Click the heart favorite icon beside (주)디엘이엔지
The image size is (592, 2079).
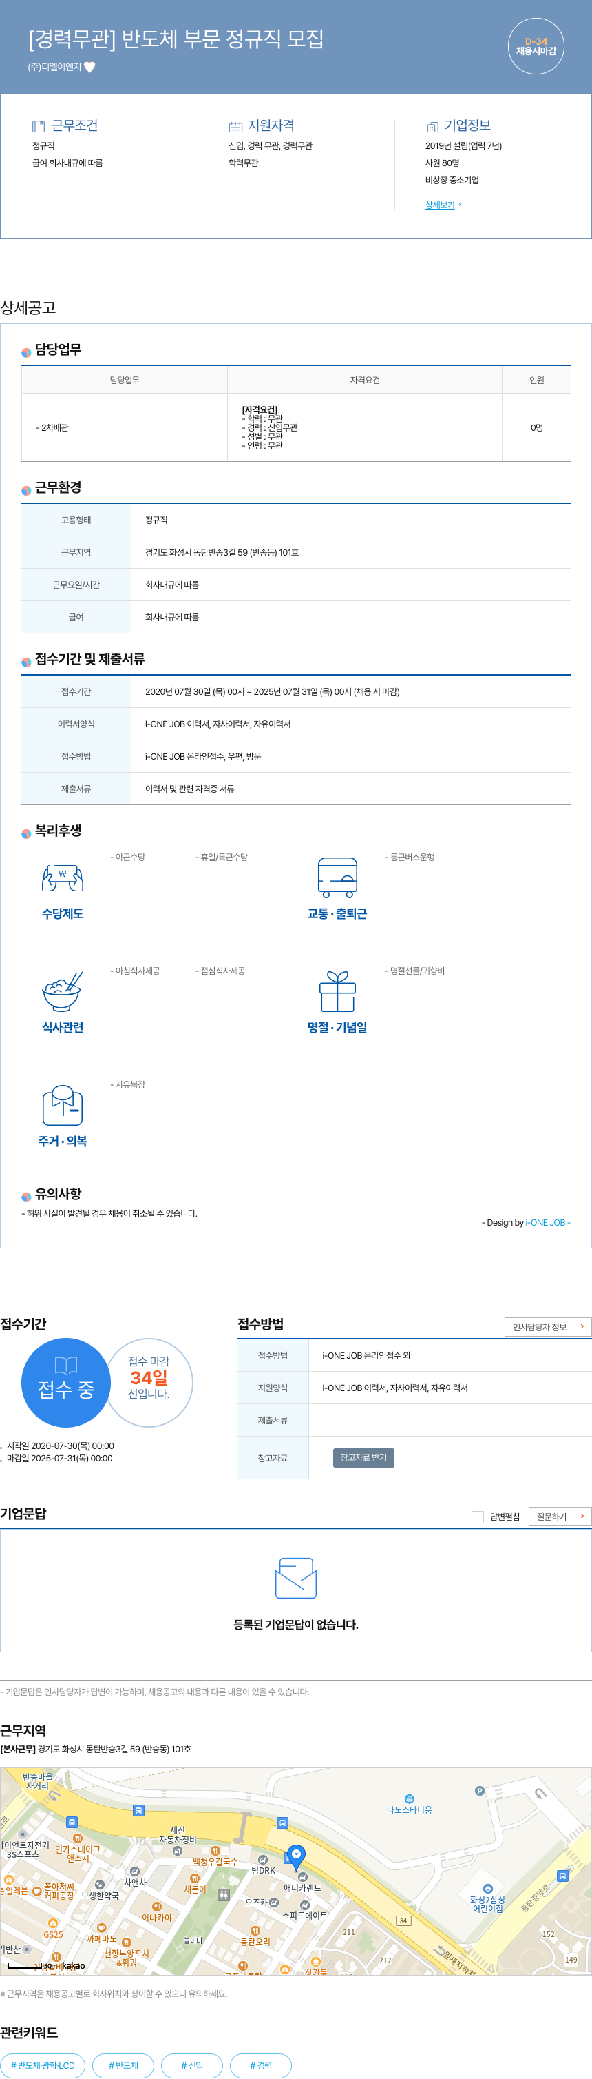coord(89,67)
